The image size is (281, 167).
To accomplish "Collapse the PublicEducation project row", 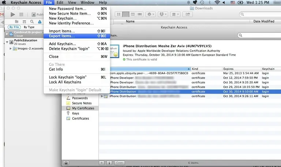I will point(7,42).
